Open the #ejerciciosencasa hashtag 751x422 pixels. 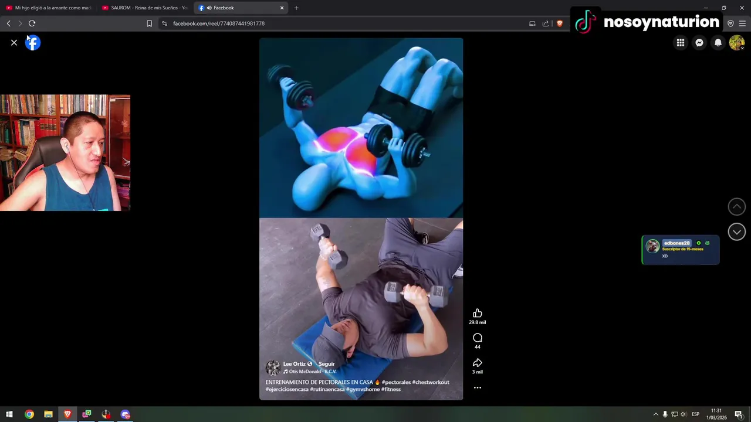287,389
